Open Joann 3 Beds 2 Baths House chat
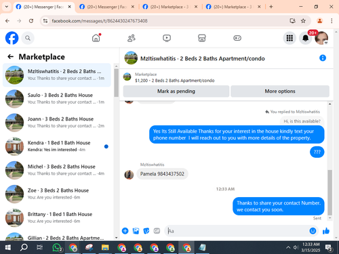The width and height of the screenshot is (339, 254). [57, 123]
